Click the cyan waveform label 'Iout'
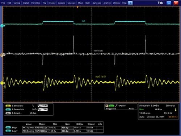 pos(83,21)
